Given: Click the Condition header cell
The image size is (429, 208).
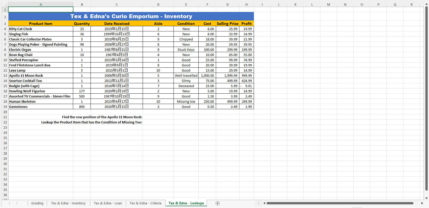Looking at the screenshot, I should pos(186,24).
